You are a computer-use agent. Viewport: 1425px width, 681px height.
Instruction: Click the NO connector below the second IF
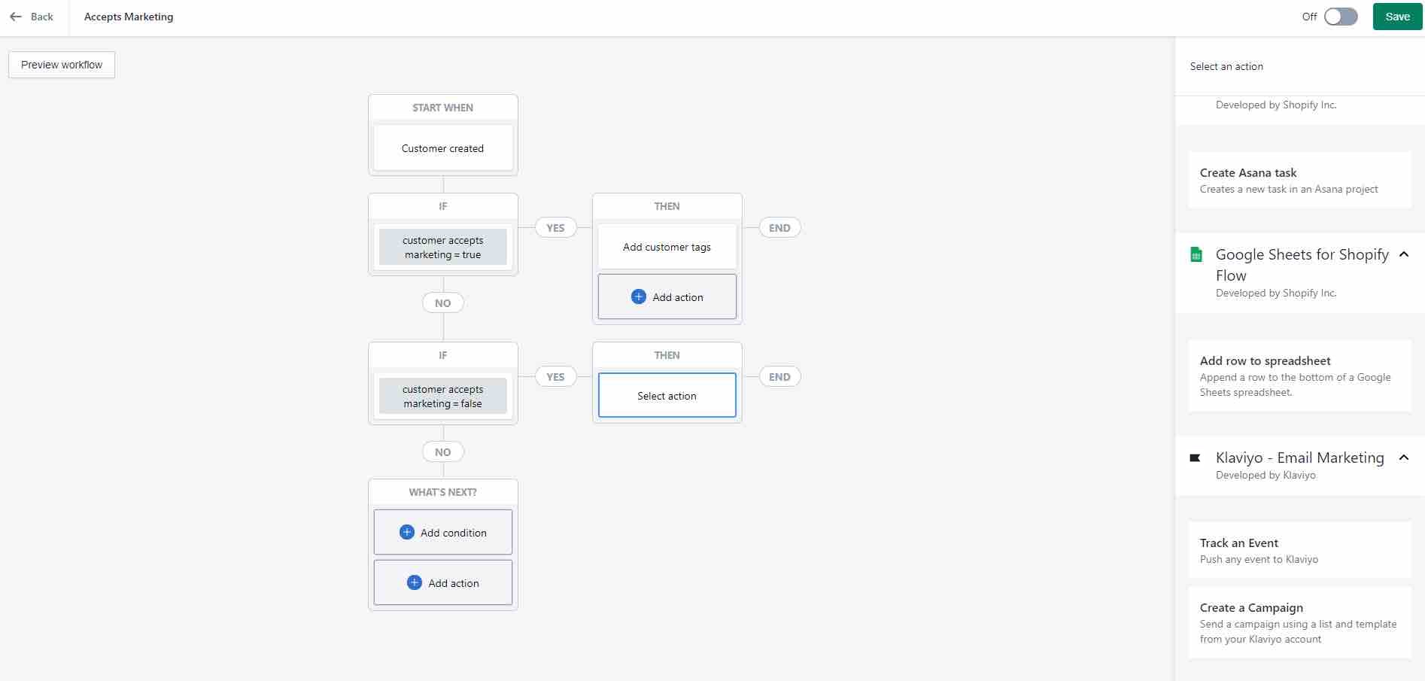442,451
